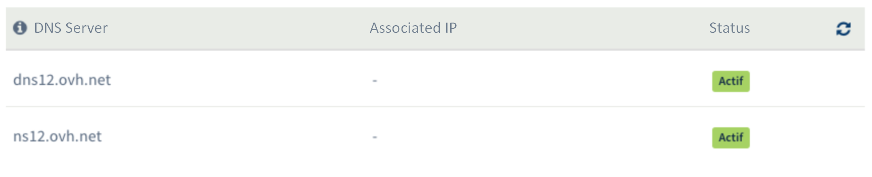Click the Actif badge for ns12.ovh.net

(731, 137)
